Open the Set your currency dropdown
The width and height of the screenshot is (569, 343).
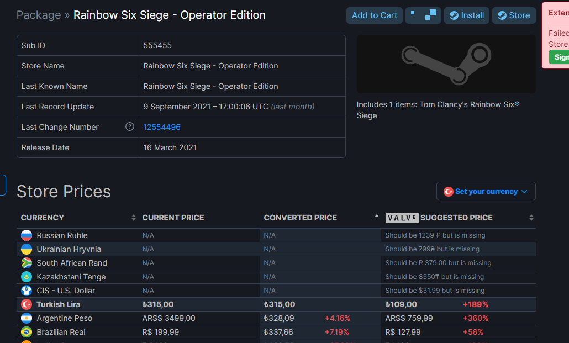[x=486, y=192]
